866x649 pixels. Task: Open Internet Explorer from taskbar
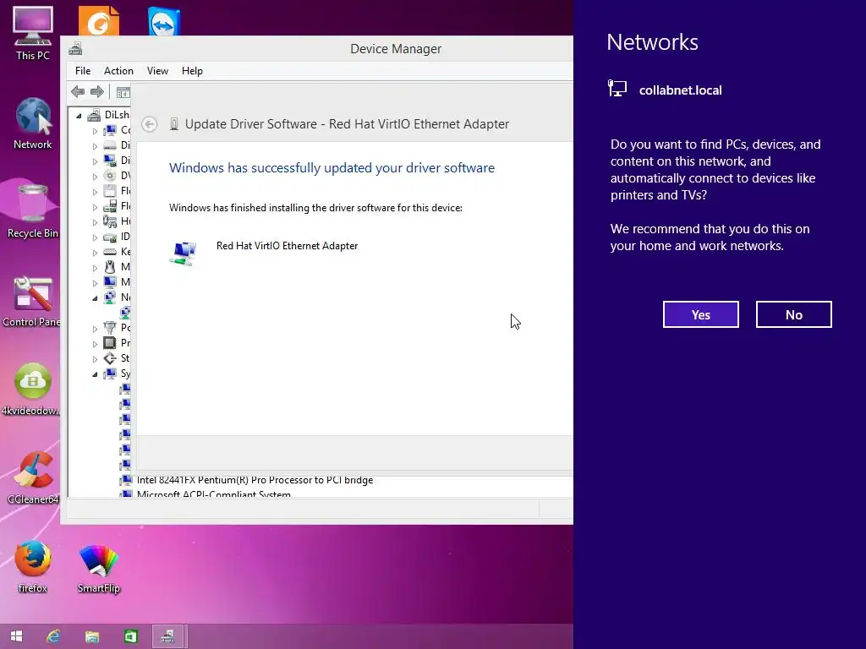click(53, 636)
